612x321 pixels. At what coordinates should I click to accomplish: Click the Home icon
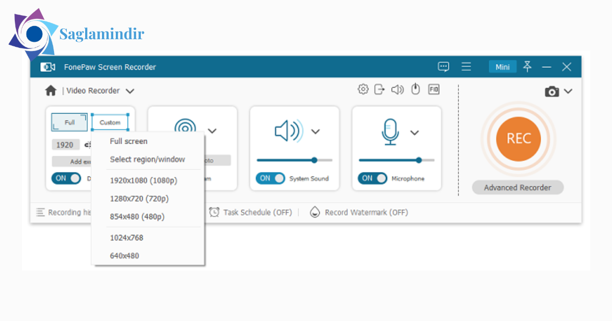pyautogui.click(x=50, y=91)
